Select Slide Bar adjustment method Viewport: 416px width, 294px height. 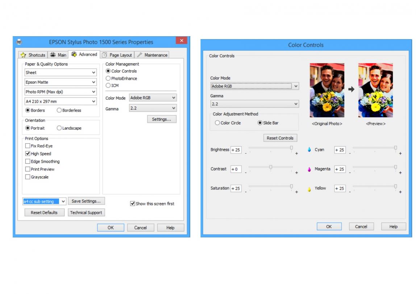[260, 123]
